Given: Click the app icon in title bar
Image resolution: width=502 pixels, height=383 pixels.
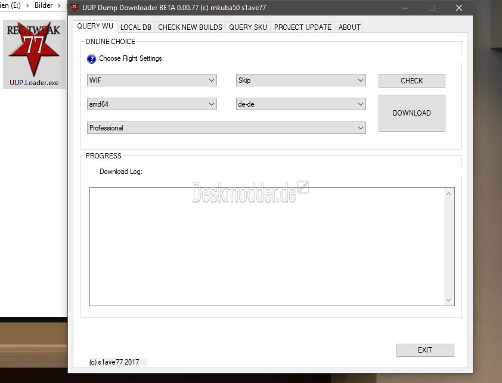Looking at the screenshot, I should pos(75,8).
